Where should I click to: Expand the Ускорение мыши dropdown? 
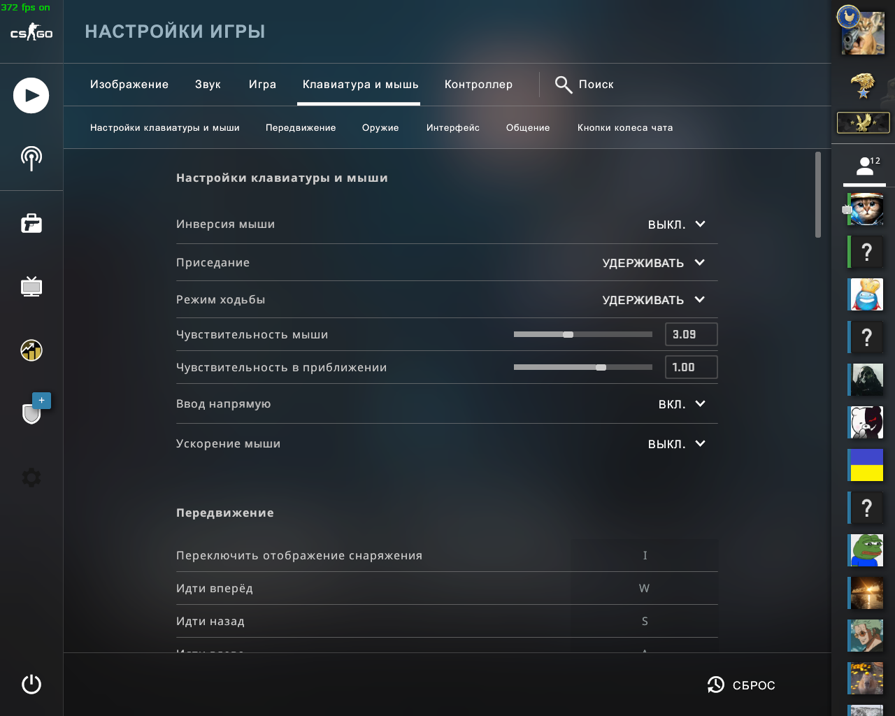coord(677,444)
